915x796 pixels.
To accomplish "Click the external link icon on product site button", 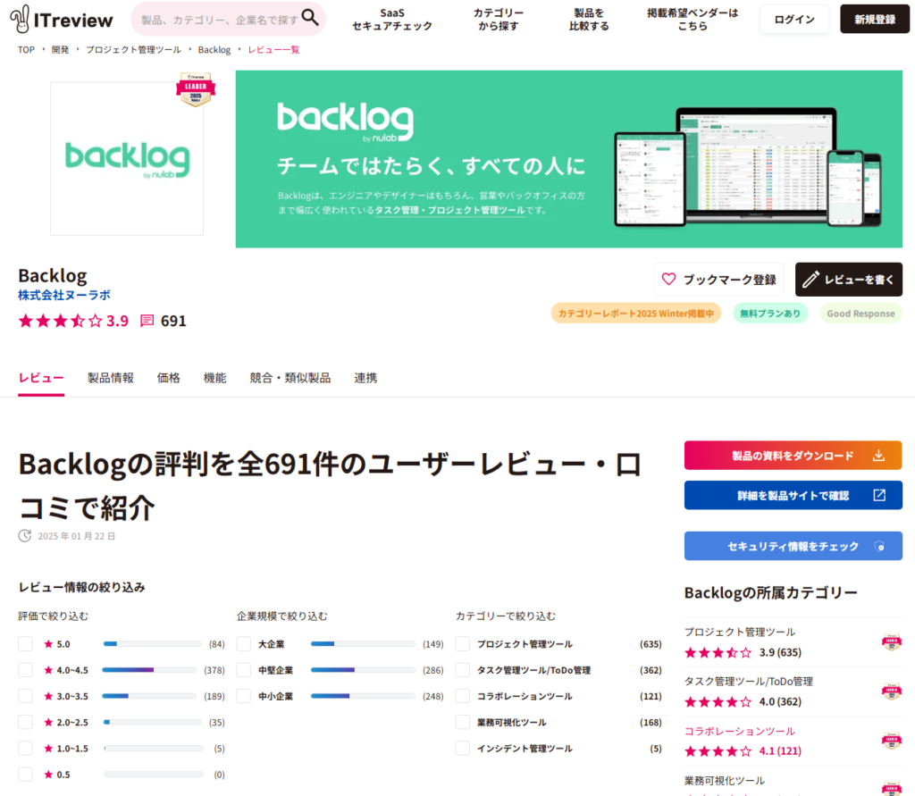I will [x=879, y=496].
